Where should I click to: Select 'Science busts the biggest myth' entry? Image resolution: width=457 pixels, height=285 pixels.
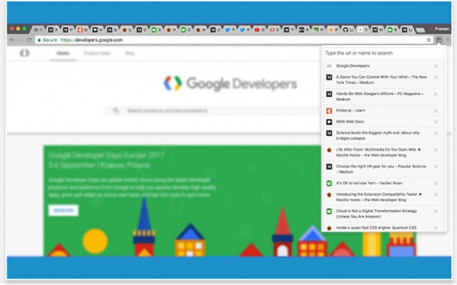click(x=383, y=136)
